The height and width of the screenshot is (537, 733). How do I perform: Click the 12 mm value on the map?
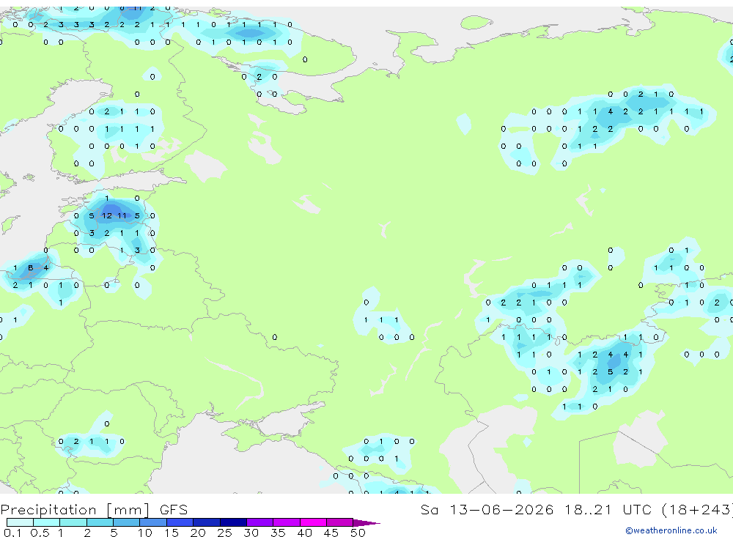[x=107, y=215]
